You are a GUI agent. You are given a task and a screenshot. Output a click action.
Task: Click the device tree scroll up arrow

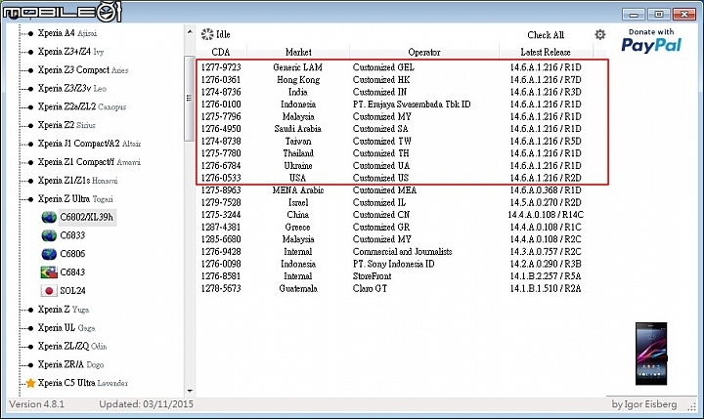tap(190, 32)
